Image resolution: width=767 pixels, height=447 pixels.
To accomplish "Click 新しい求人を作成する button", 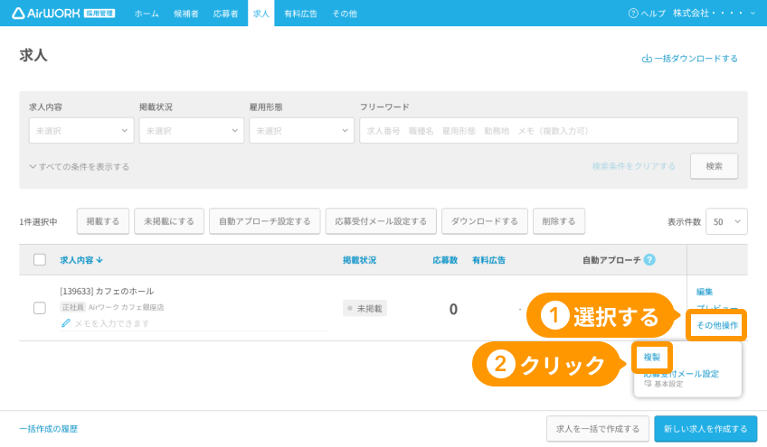I will pos(705,429).
